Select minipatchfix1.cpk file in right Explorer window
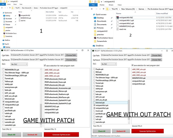This screenshot has height=138, width=173. click(x=127, y=20)
